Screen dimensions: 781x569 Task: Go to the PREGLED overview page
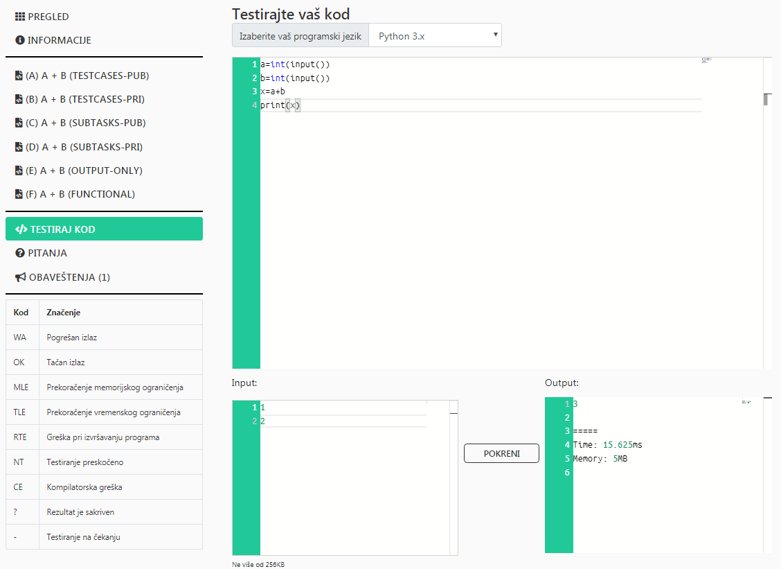tap(48, 17)
